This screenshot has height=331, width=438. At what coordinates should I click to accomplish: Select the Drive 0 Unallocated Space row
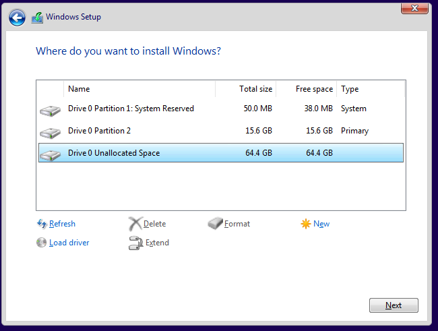221,152
